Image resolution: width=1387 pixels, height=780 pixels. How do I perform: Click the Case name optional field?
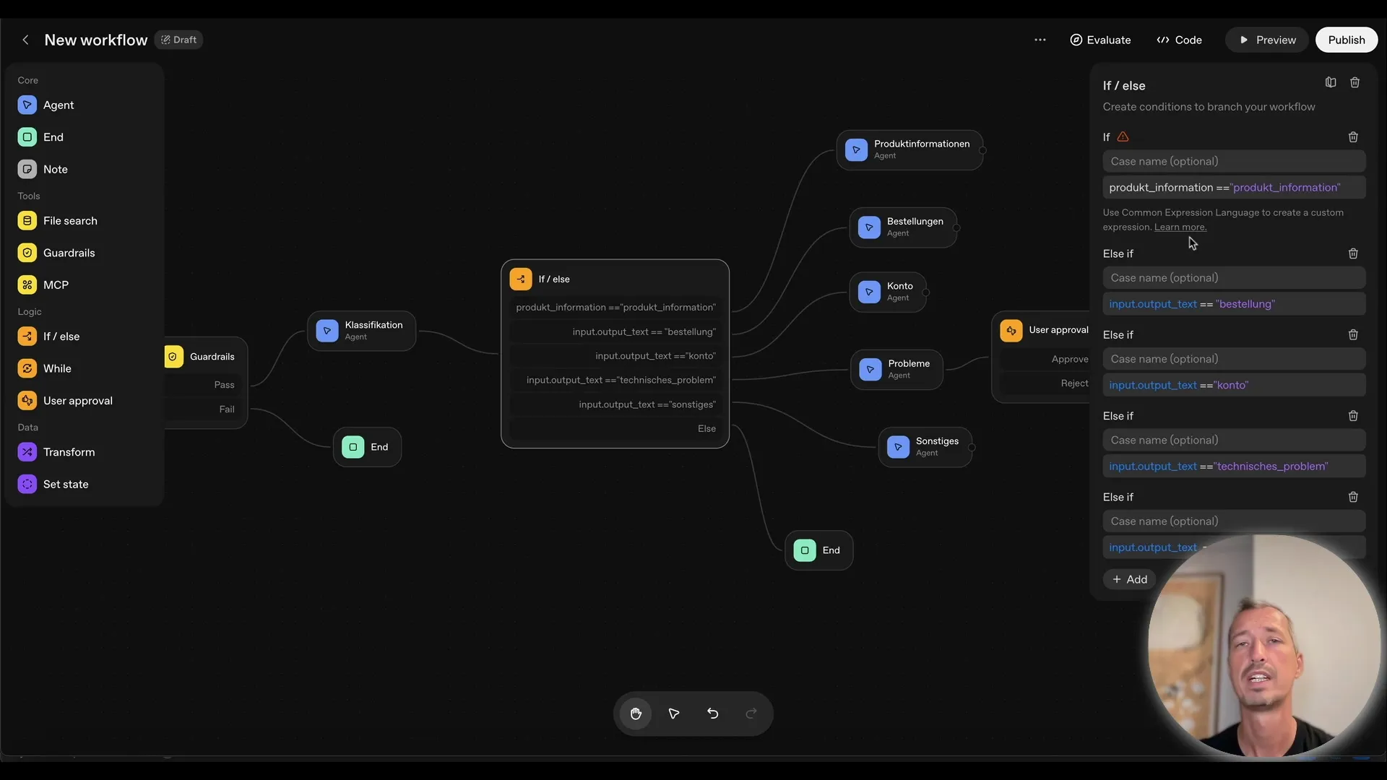pyautogui.click(x=1235, y=161)
